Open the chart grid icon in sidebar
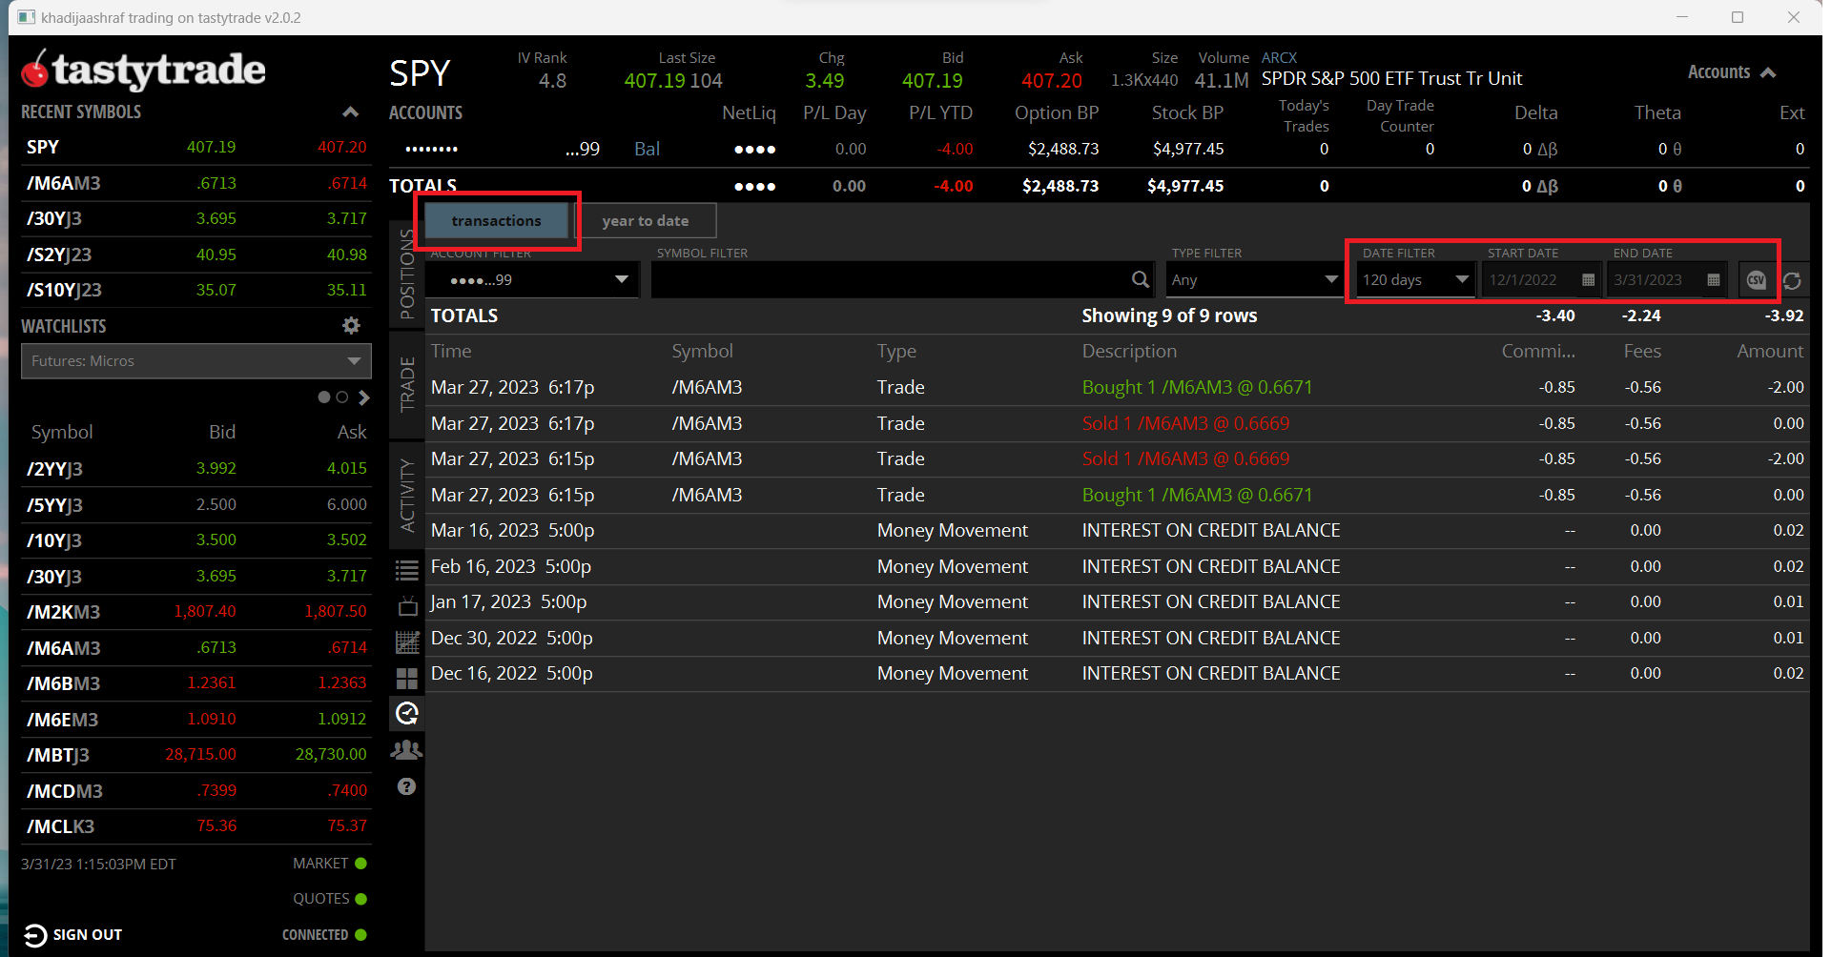The image size is (1831, 957). coord(407,643)
